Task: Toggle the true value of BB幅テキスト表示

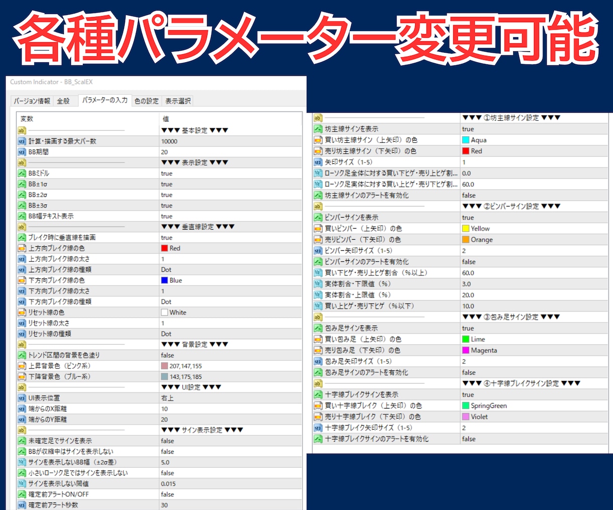Action: (167, 216)
